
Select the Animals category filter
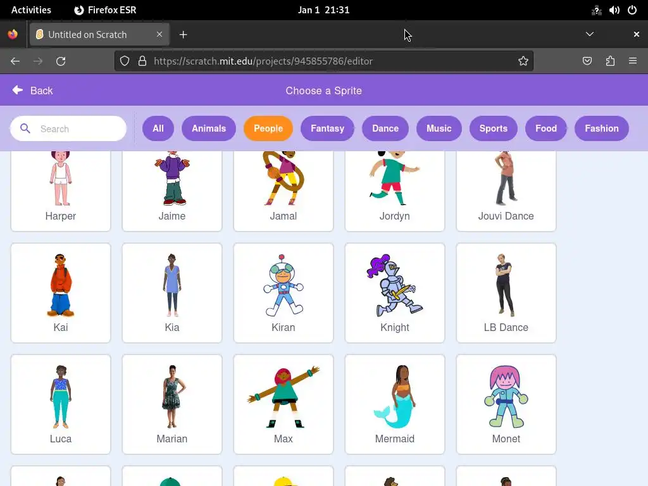[209, 128]
